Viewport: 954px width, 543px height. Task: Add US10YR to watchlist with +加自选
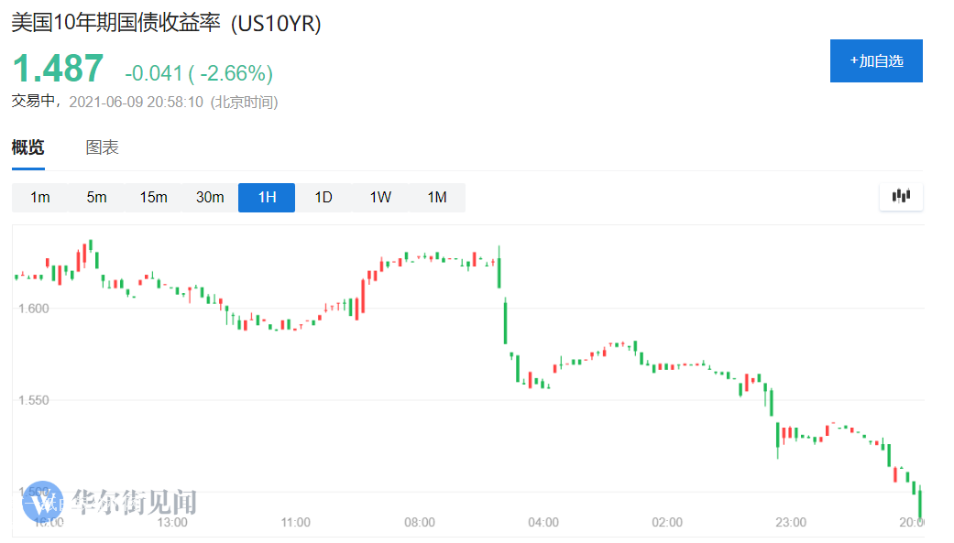(x=875, y=61)
